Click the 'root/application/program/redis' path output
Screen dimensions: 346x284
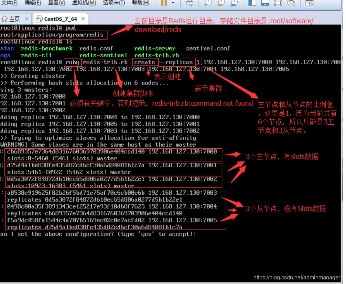(x=52, y=35)
